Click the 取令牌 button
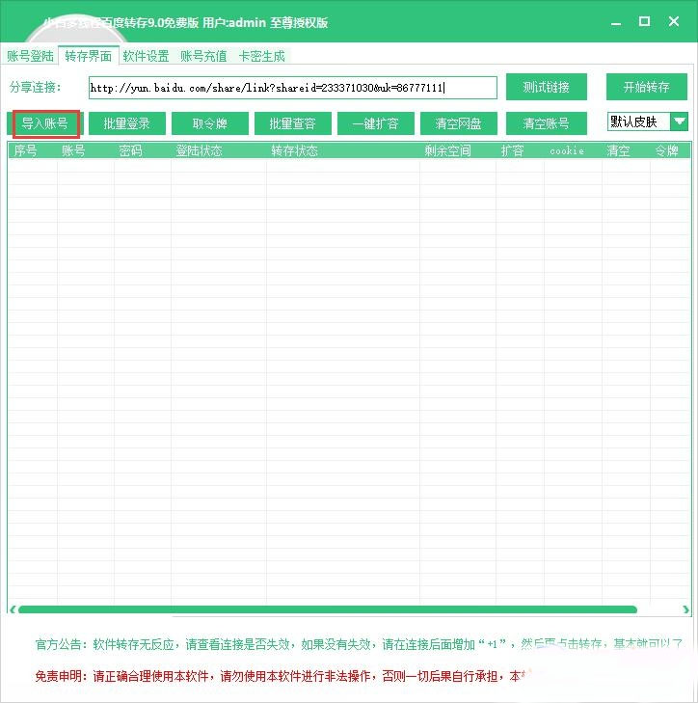 tap(210, 123)
